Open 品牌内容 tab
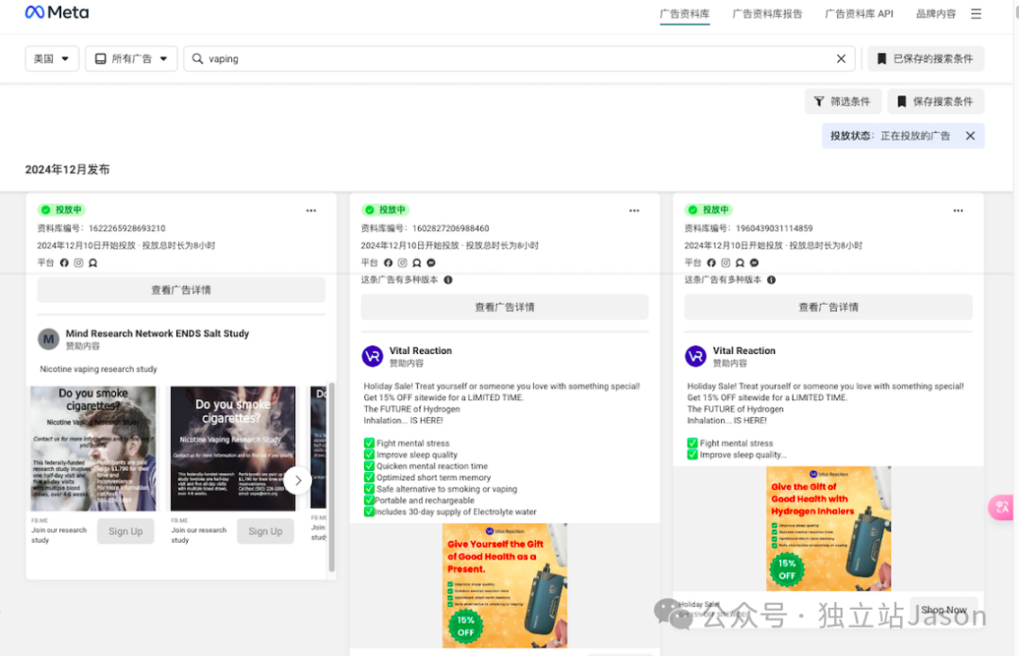The height and width of the screenshot is (656, 1019). (936, 13)
